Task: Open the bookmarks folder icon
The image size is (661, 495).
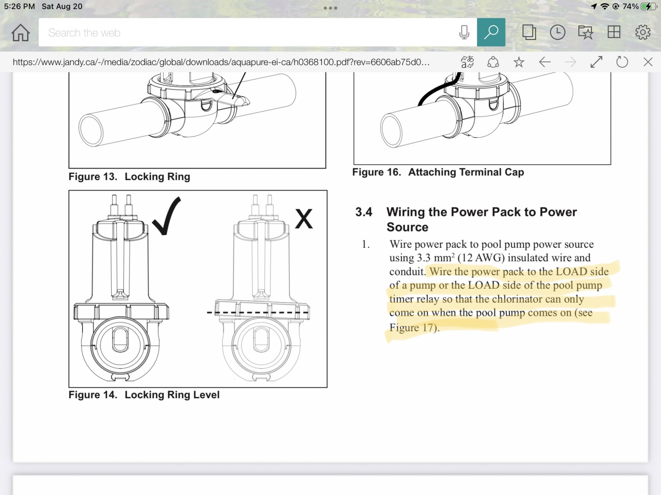Action: point(586,32)
